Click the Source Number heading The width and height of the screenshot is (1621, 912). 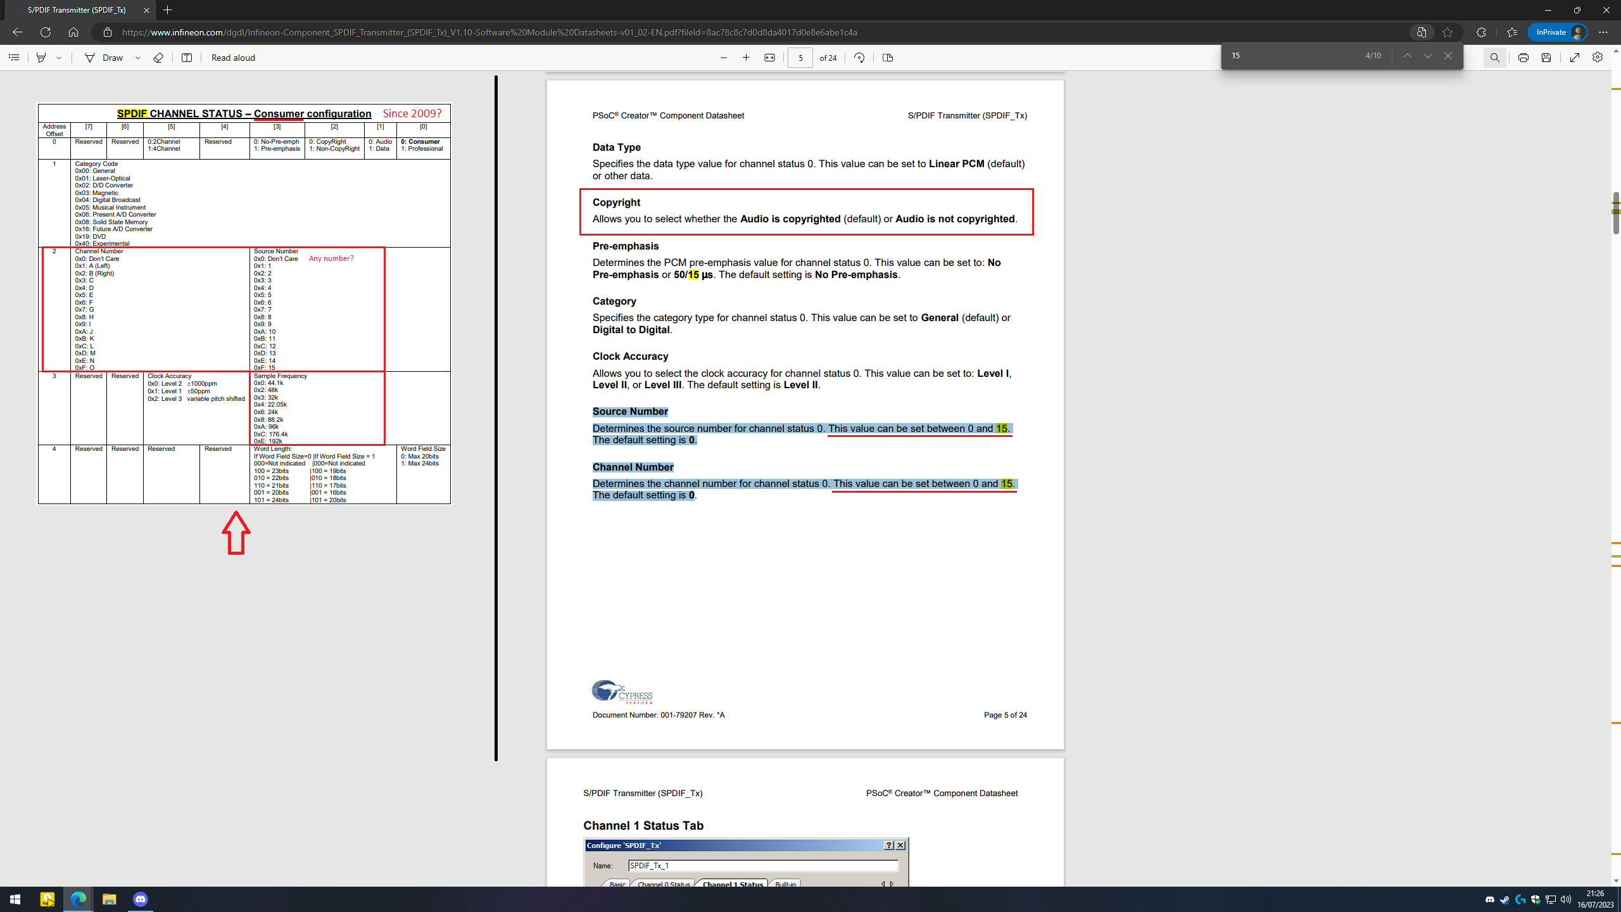click(x=630, y=412)
